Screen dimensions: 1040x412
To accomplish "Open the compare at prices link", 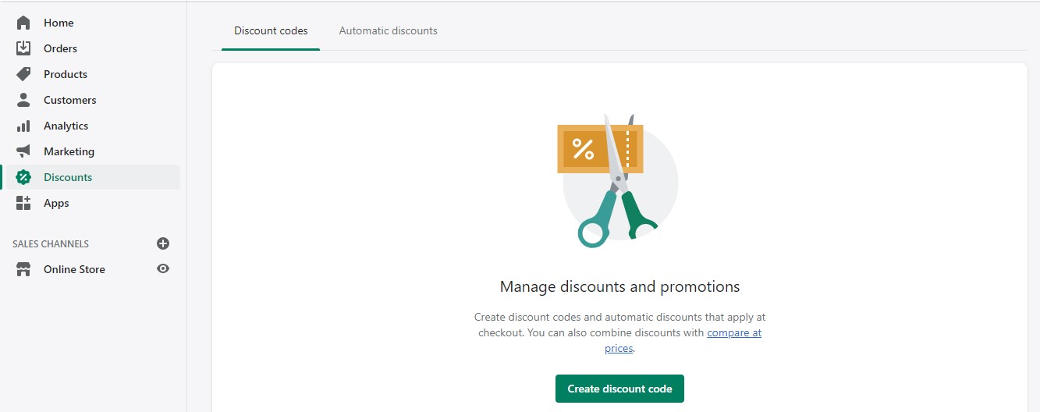I will point(683,340).
